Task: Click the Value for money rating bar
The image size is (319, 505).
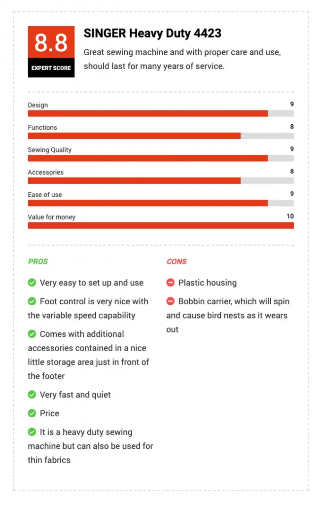Action: tap(161, 225)
